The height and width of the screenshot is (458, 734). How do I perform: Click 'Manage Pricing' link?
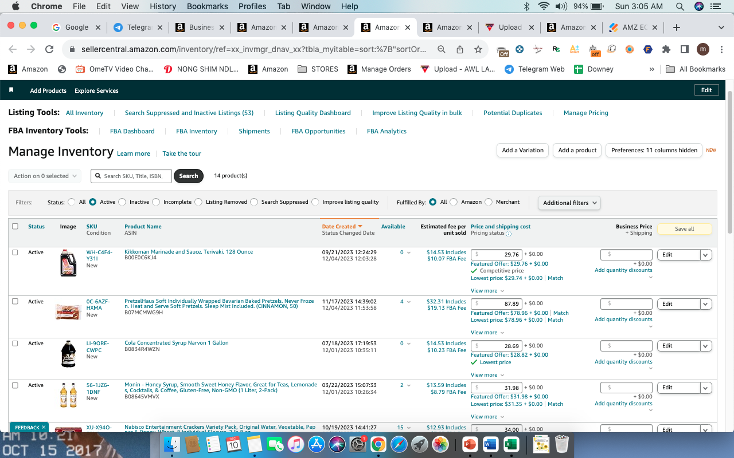(x=586, y=113)
